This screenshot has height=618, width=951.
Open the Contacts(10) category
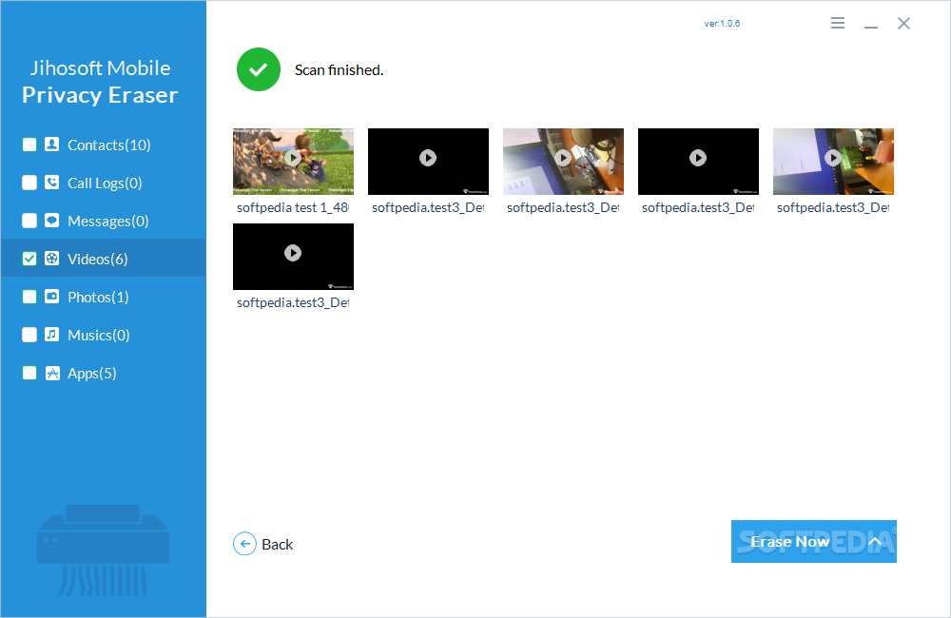point(109,145)
